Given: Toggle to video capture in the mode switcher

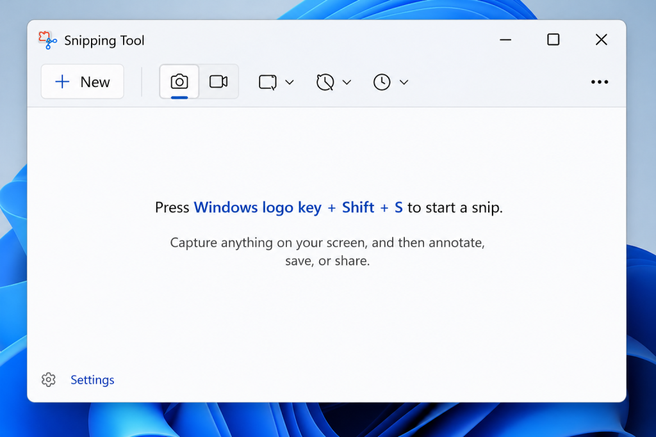Looking at the screenshot, I should pyautogui.click(x=218, y=81).
